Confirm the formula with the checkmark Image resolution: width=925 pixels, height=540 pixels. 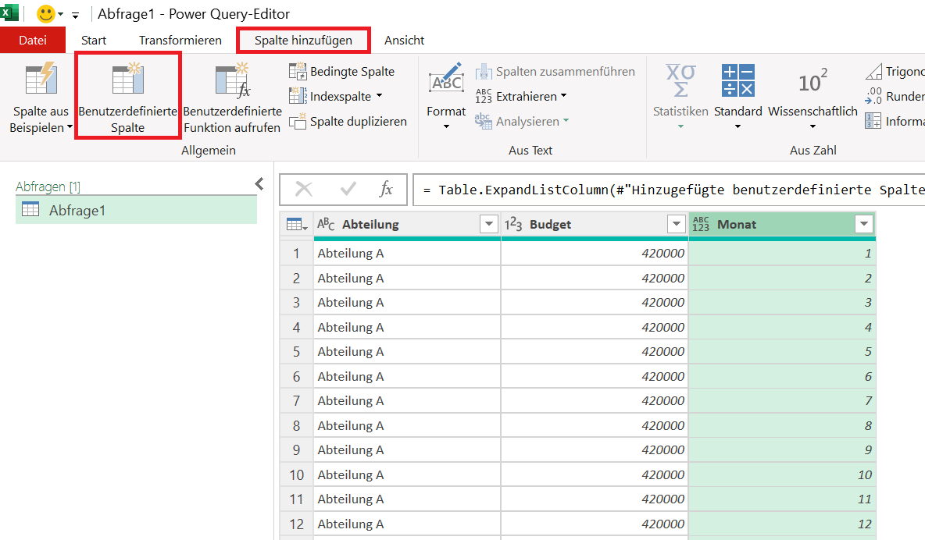348,190
